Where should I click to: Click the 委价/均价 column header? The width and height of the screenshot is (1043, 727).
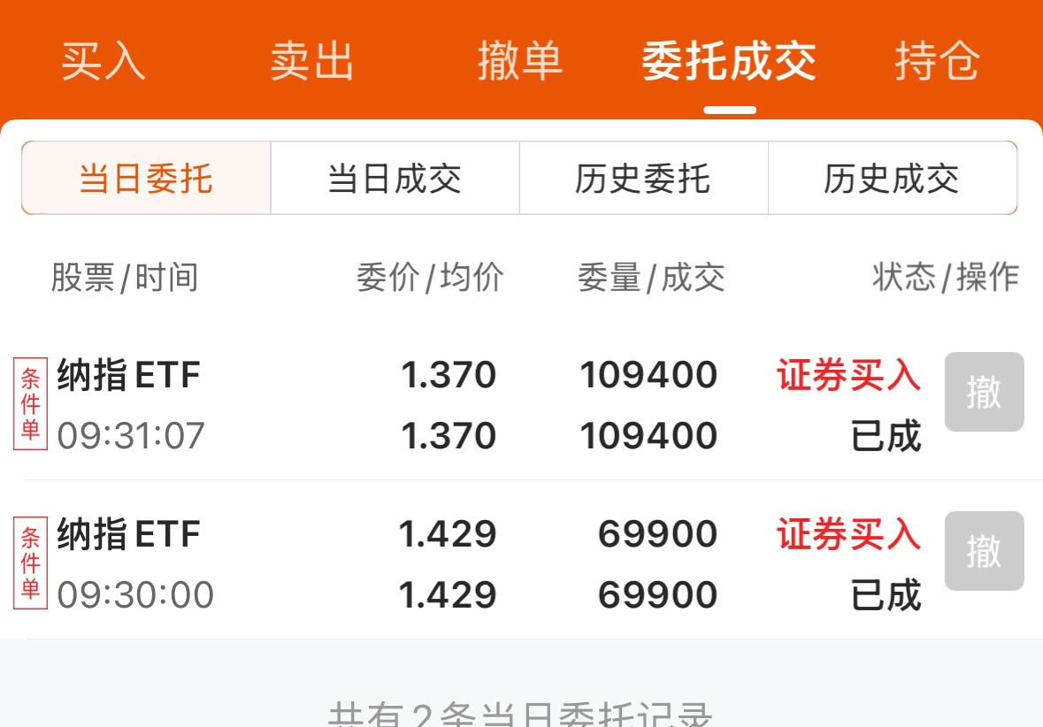[x=430, y=278]
